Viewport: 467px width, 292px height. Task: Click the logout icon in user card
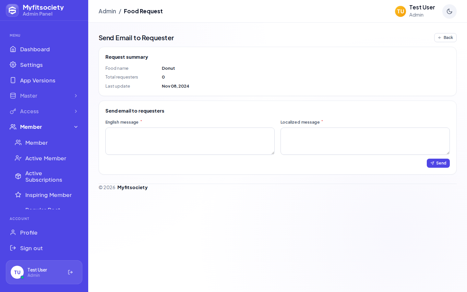(70, 272)
